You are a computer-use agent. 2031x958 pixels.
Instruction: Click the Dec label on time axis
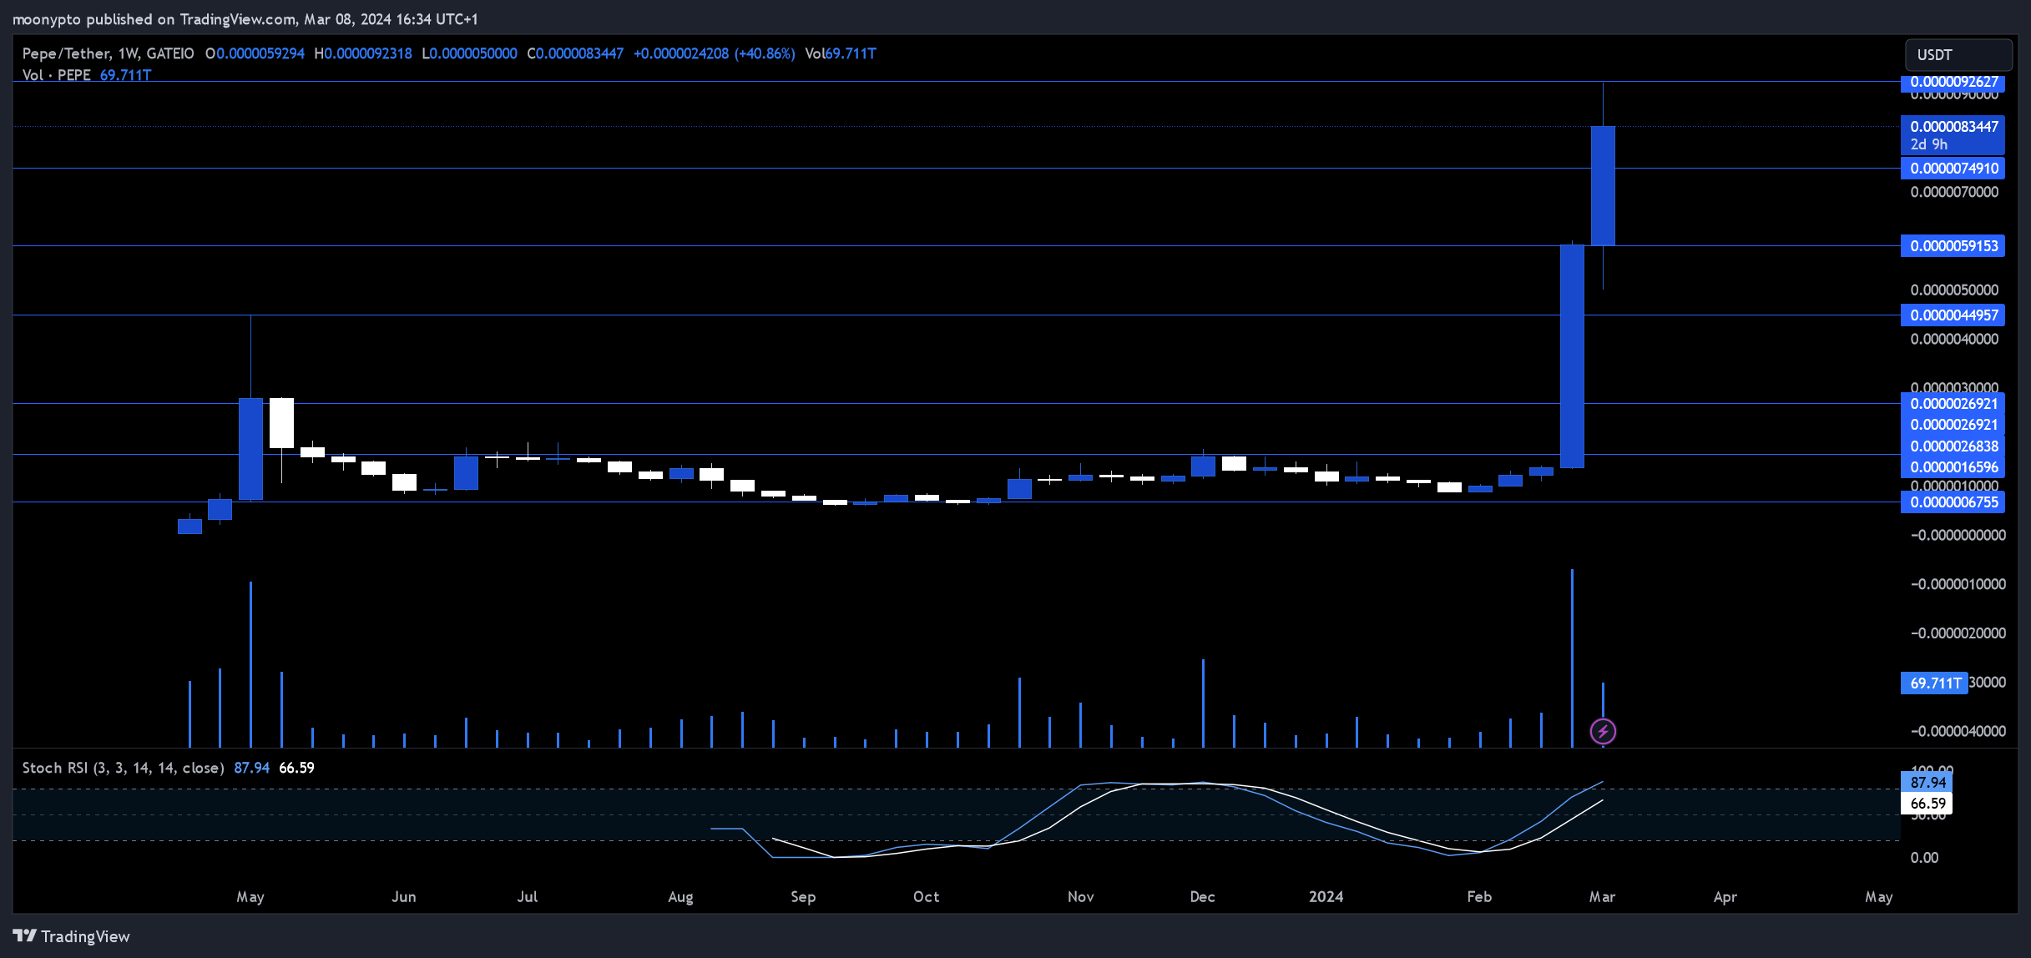1202,897
